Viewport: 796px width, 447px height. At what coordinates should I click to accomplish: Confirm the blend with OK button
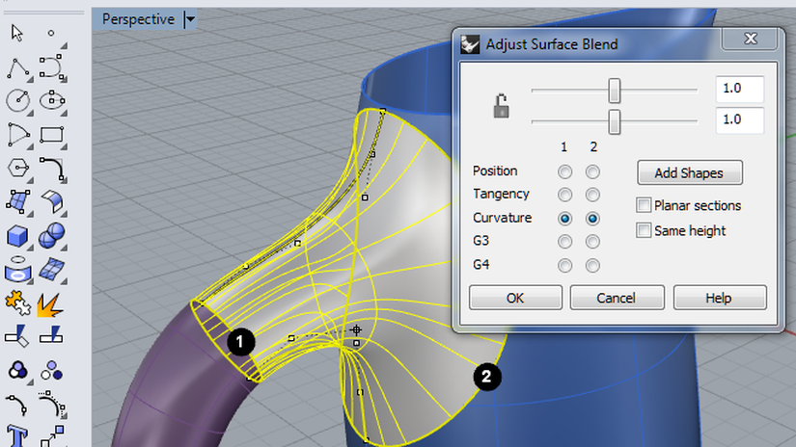tap(515, 298)
